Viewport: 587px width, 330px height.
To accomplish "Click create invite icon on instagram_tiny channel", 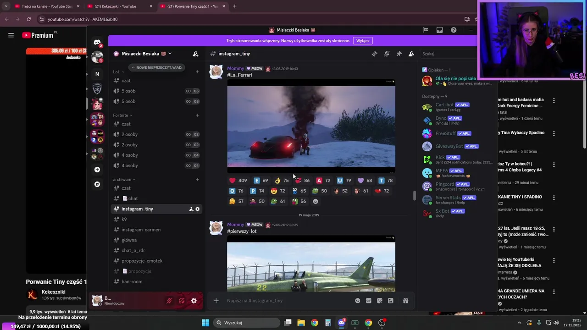I will click(x=191, y=209).
